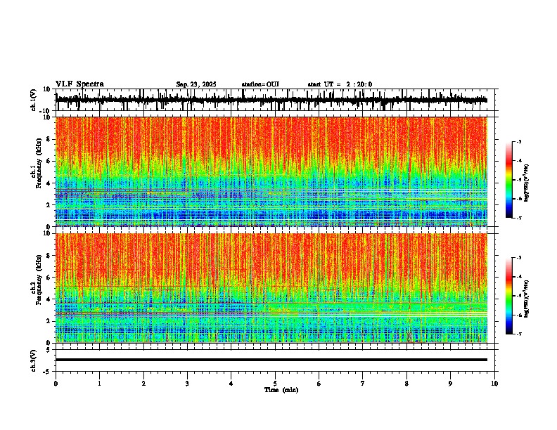Click the ch.1 voltage waveform trace
557x430 pixels.
[x=271, y=100]
